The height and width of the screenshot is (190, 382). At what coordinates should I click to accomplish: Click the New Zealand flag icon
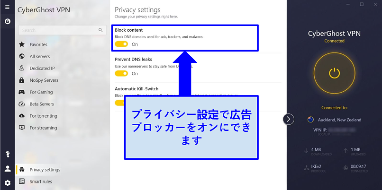point(310,120)
